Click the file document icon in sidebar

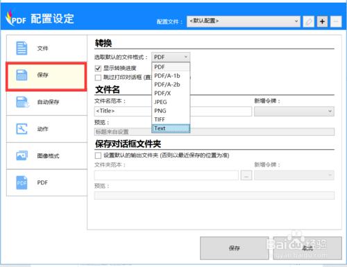click(22, 48)
